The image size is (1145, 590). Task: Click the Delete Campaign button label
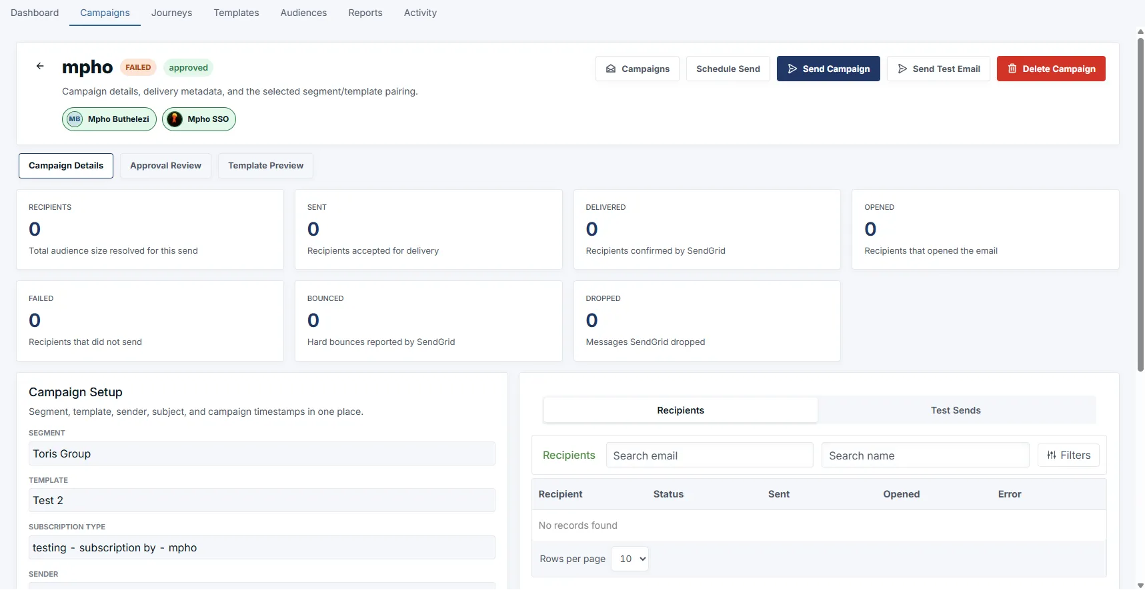tap(1059, 69)
